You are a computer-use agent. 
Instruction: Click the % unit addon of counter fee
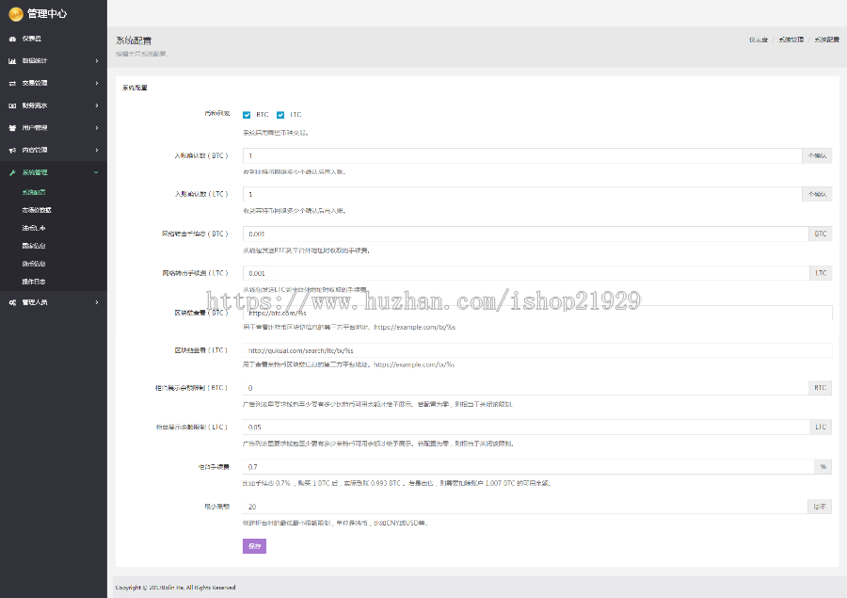coord(823,466)
